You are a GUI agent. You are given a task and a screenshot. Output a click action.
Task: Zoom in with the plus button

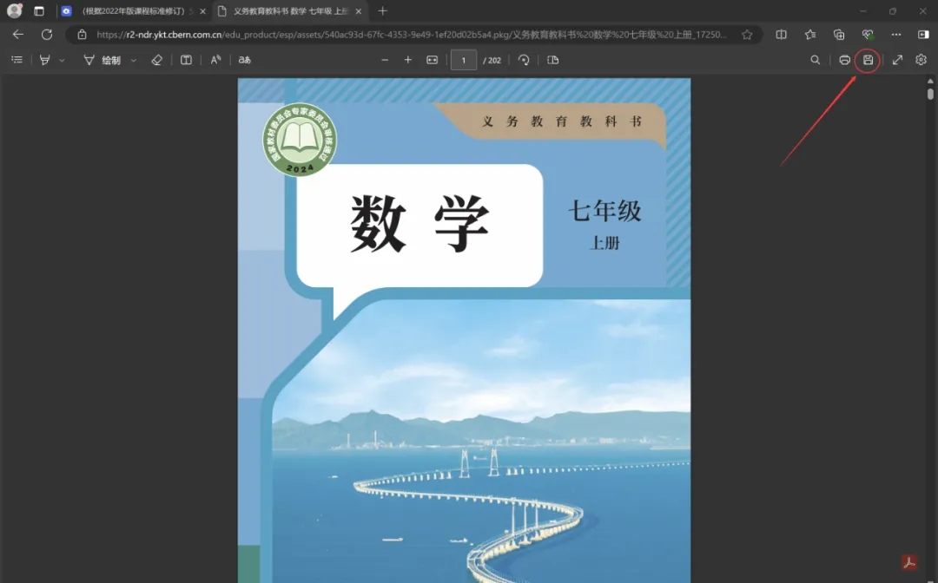(408, 60)
